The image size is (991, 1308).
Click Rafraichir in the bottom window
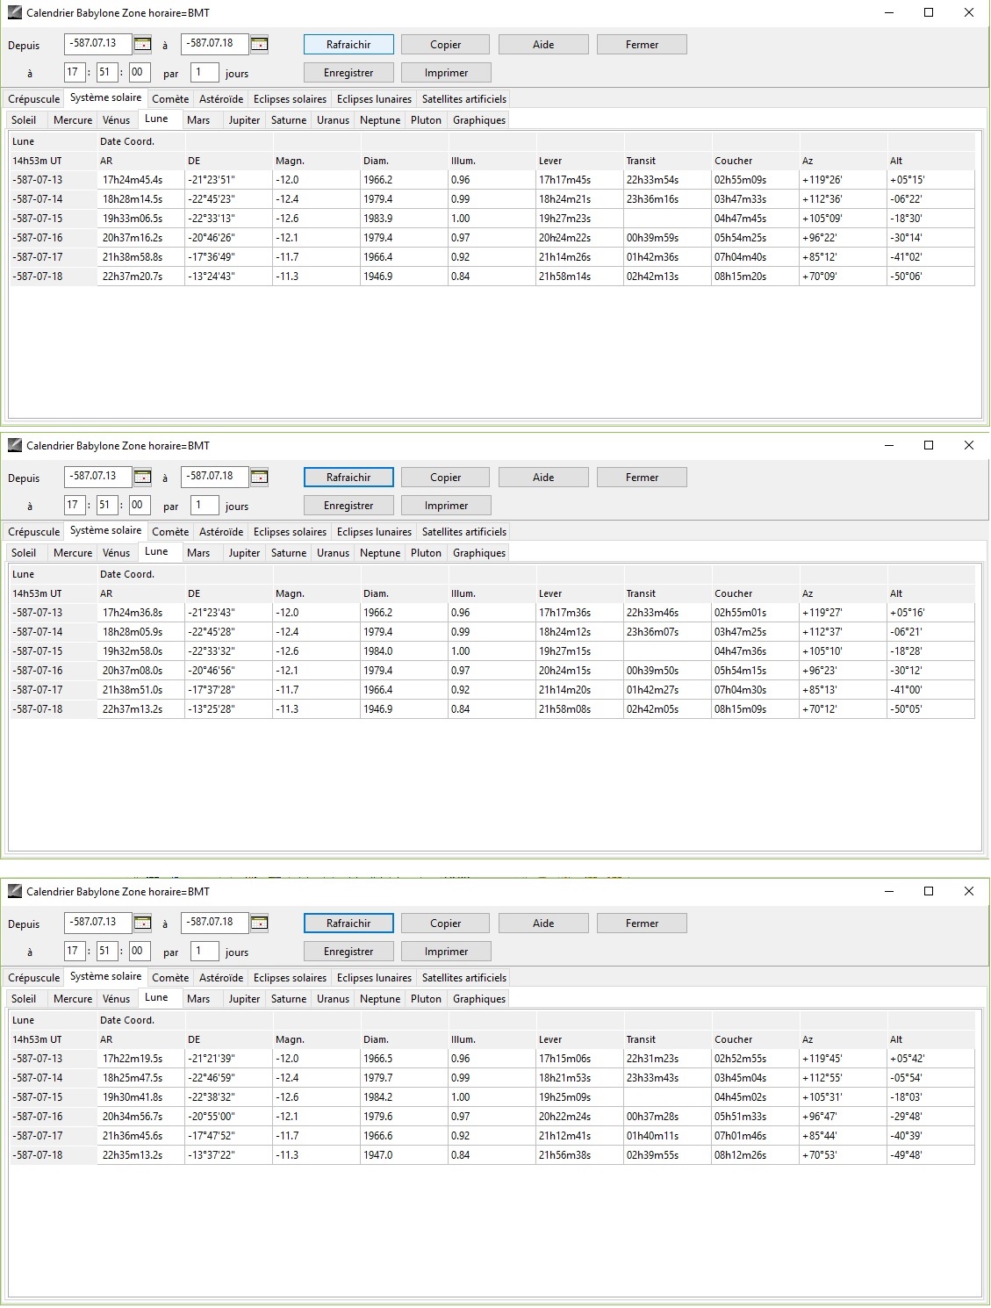pyautogui.click(x=348, y=923)
